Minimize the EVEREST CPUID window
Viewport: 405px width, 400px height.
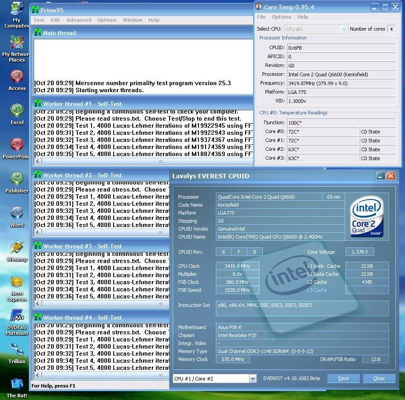pyautogui.click(x=380, y=176)
